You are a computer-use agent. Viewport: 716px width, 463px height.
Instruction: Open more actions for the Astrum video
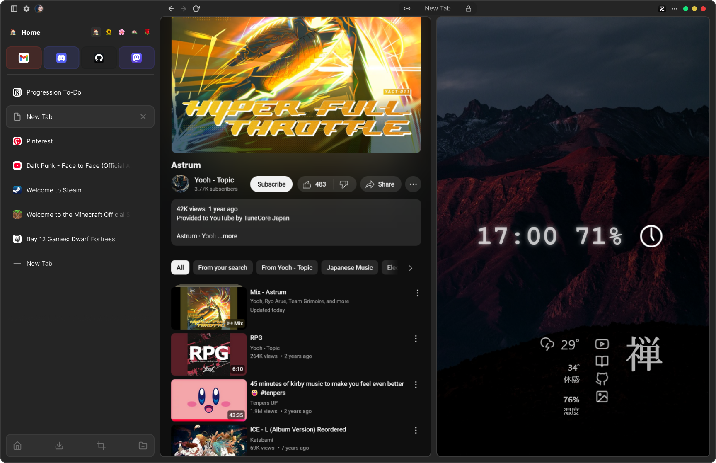413,184
